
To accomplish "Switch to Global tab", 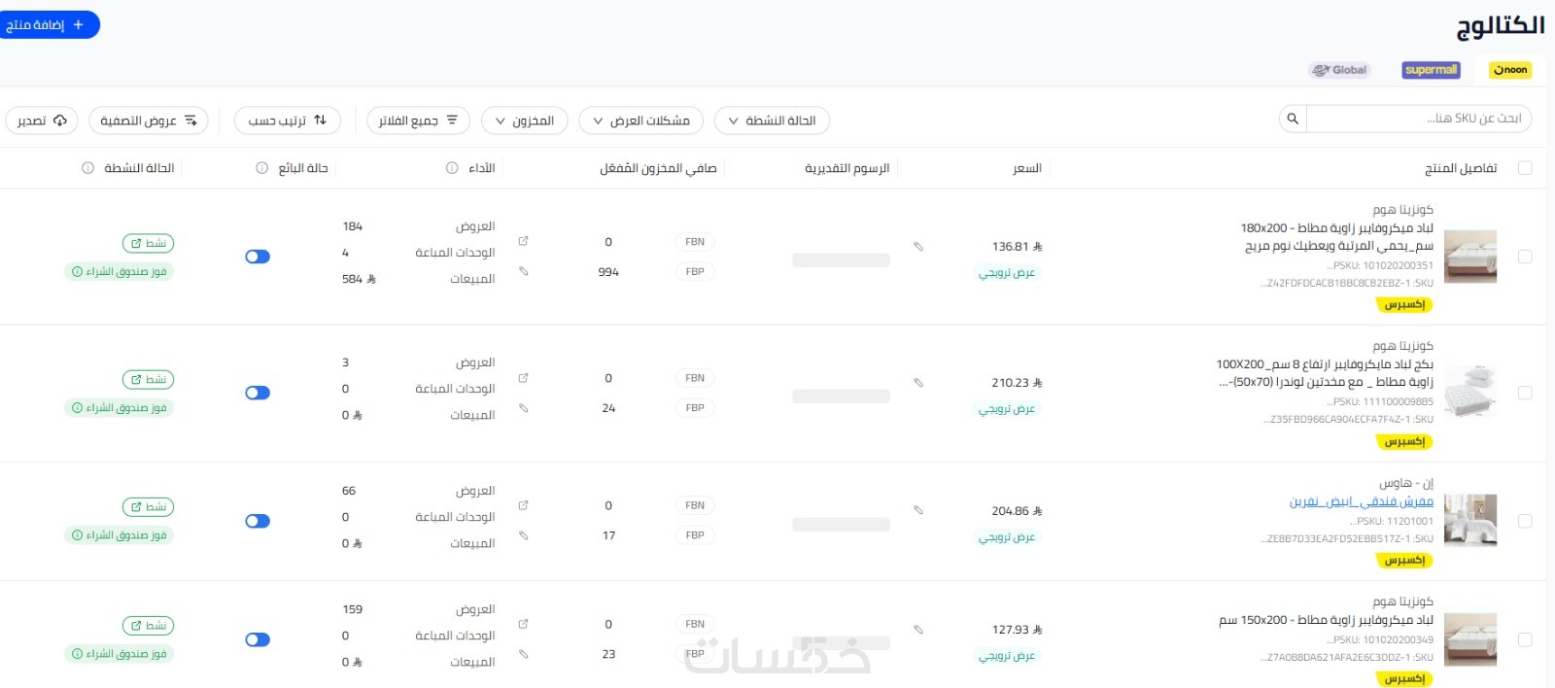I will 1339,70.
